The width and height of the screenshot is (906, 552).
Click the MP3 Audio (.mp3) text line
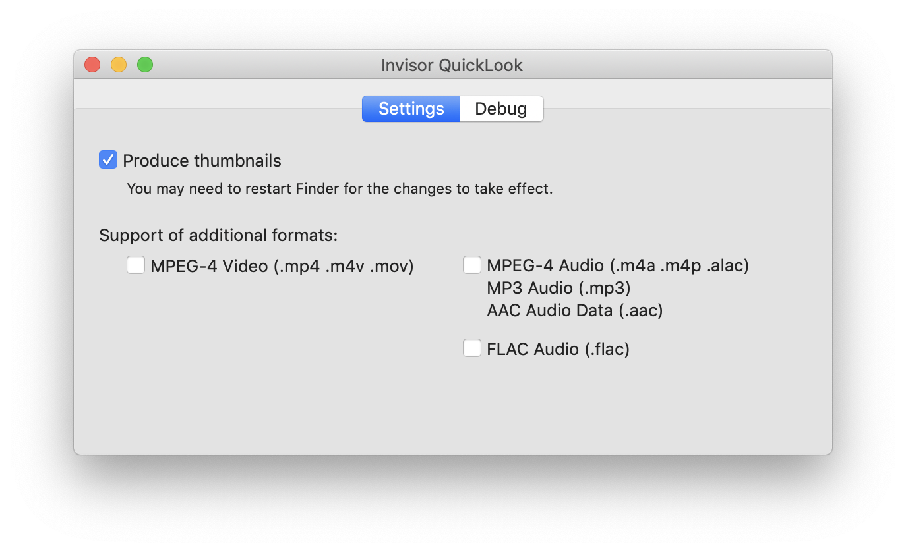click(559, 289)
